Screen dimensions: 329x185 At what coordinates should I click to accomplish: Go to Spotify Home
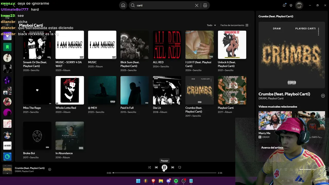123,5
